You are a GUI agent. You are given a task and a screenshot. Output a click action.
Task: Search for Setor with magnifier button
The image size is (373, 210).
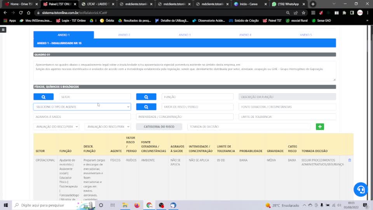[x=44, y=97]
